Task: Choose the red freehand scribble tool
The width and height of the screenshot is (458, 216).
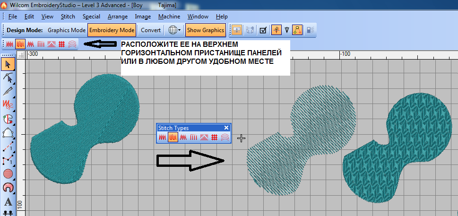Action: pos(8,105)
